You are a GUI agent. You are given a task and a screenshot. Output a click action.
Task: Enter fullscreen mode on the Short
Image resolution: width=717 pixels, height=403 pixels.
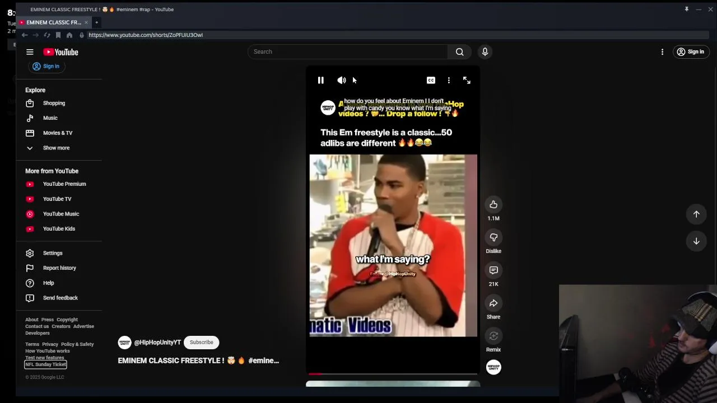(x=467, y=81)
